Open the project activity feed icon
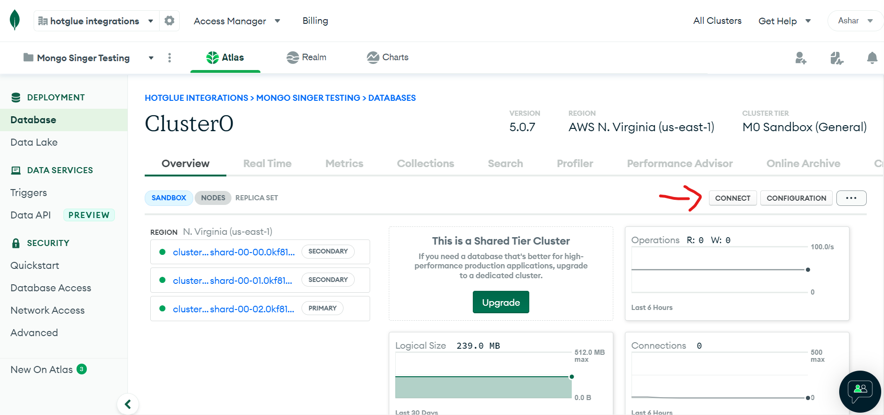Image resolution: width=884 pixels, height=415 pixels. (837, 58)
